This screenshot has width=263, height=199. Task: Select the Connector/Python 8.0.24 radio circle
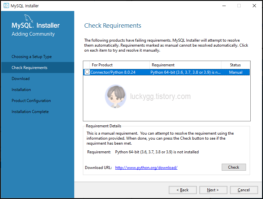coord(87,72)
